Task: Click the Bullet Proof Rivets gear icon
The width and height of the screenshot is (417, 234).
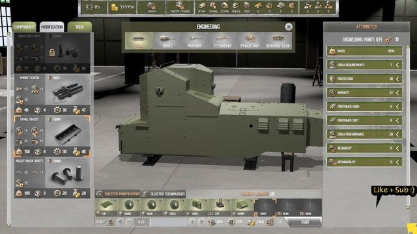Action: (x=57, y=194)
